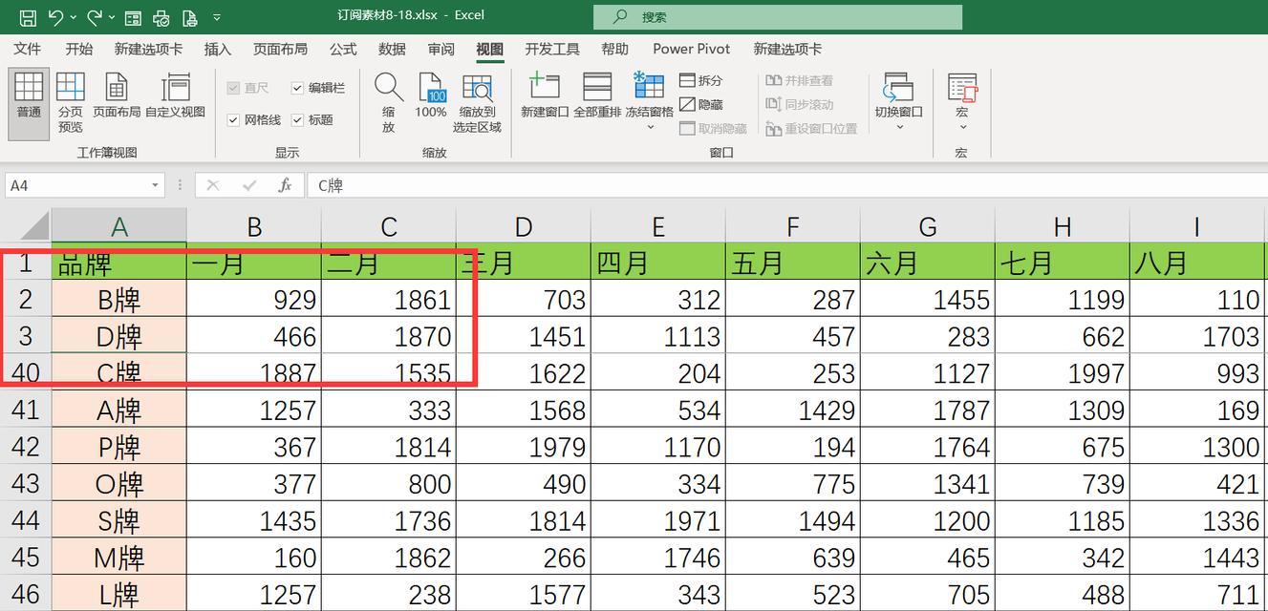Toggle the 编辑栏 formula bar checkbox
The image size is (1268, 611).
coord(297,88)
